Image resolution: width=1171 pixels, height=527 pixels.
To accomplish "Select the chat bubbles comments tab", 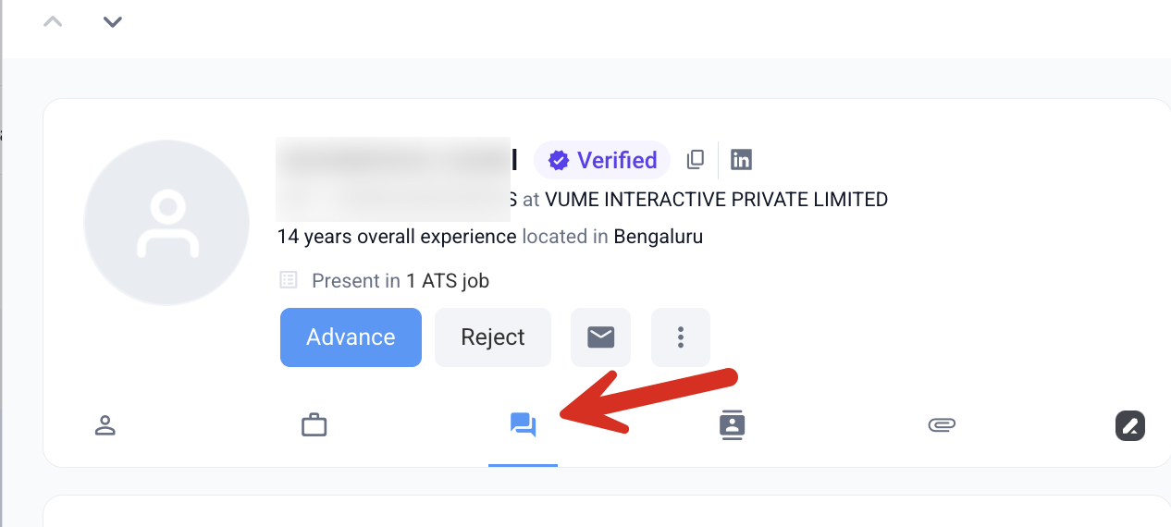I will click(523, 425).
